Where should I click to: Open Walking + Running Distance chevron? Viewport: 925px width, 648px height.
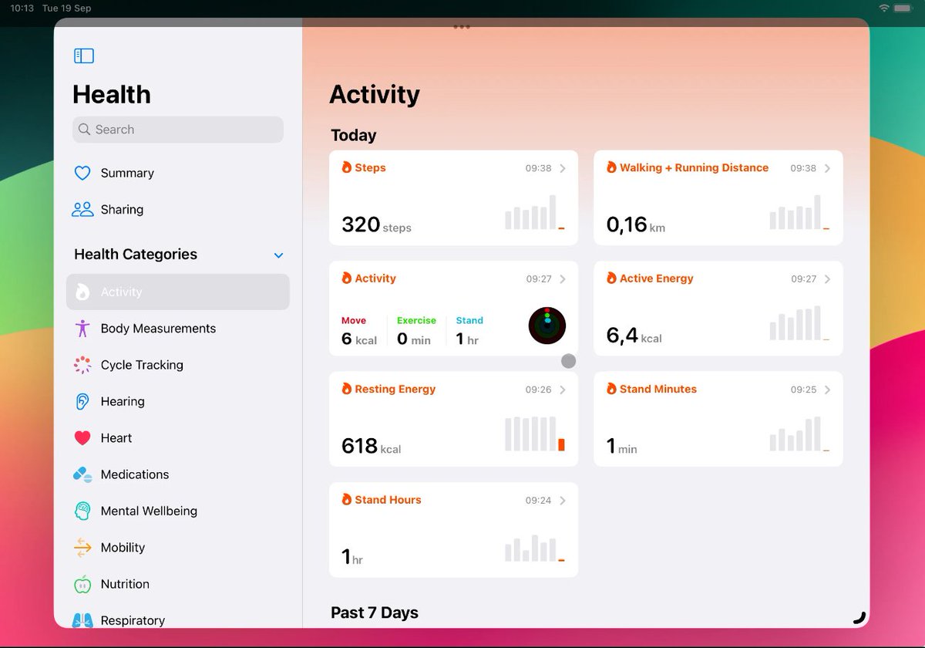pos(827,168)
